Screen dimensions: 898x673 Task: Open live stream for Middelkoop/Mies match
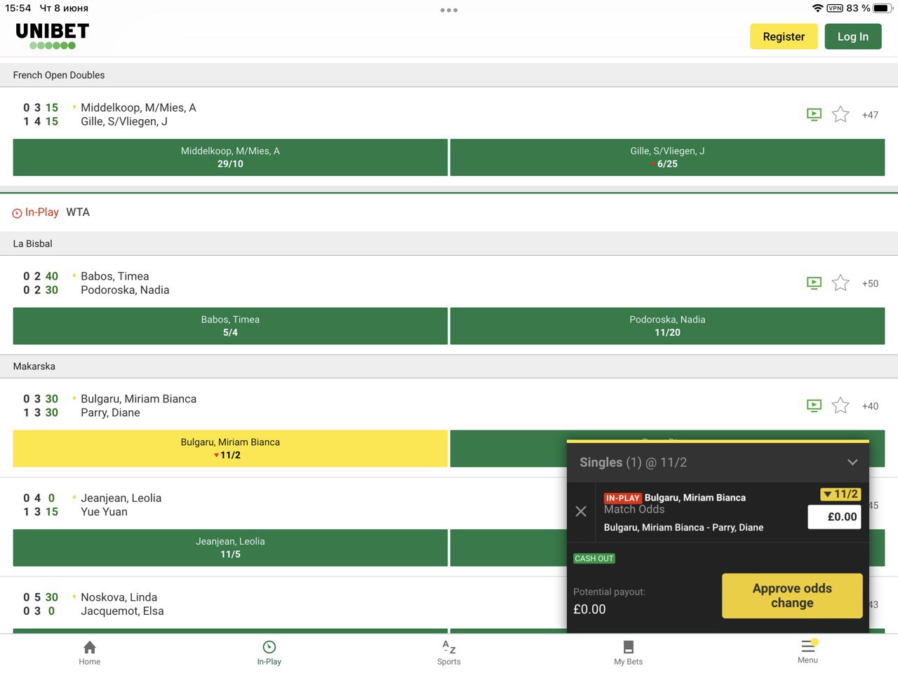pos(814,114)
